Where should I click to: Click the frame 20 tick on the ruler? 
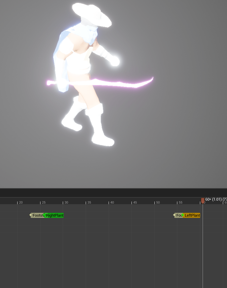(x=18, y=203)
